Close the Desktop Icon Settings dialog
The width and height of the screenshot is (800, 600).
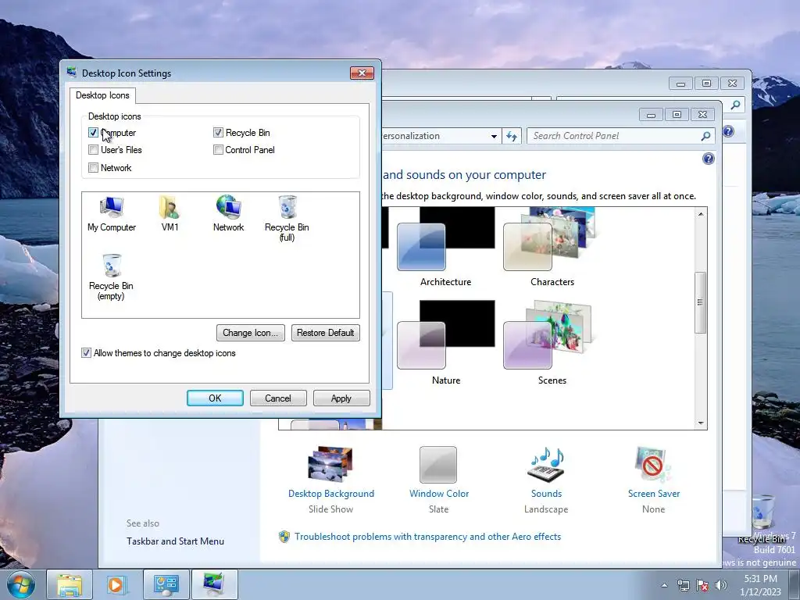362,73
